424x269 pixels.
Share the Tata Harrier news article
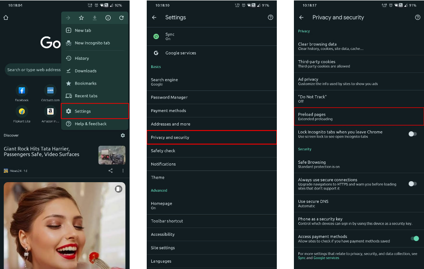pyautogui.click(x=111, y=171)
